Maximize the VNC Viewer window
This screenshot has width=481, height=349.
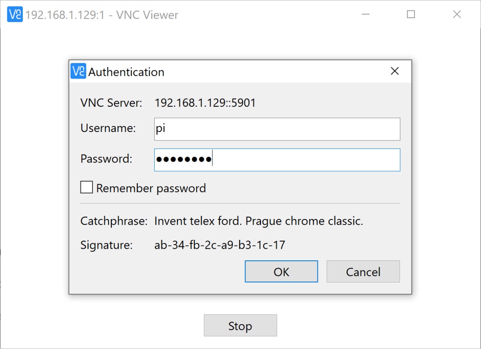pyautogui.click(x=411, y=14)
